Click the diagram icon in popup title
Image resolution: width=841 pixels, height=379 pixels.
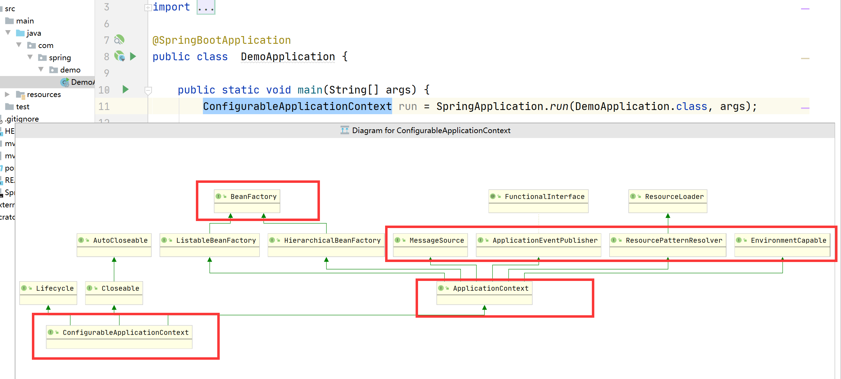[x=344, y=130]
